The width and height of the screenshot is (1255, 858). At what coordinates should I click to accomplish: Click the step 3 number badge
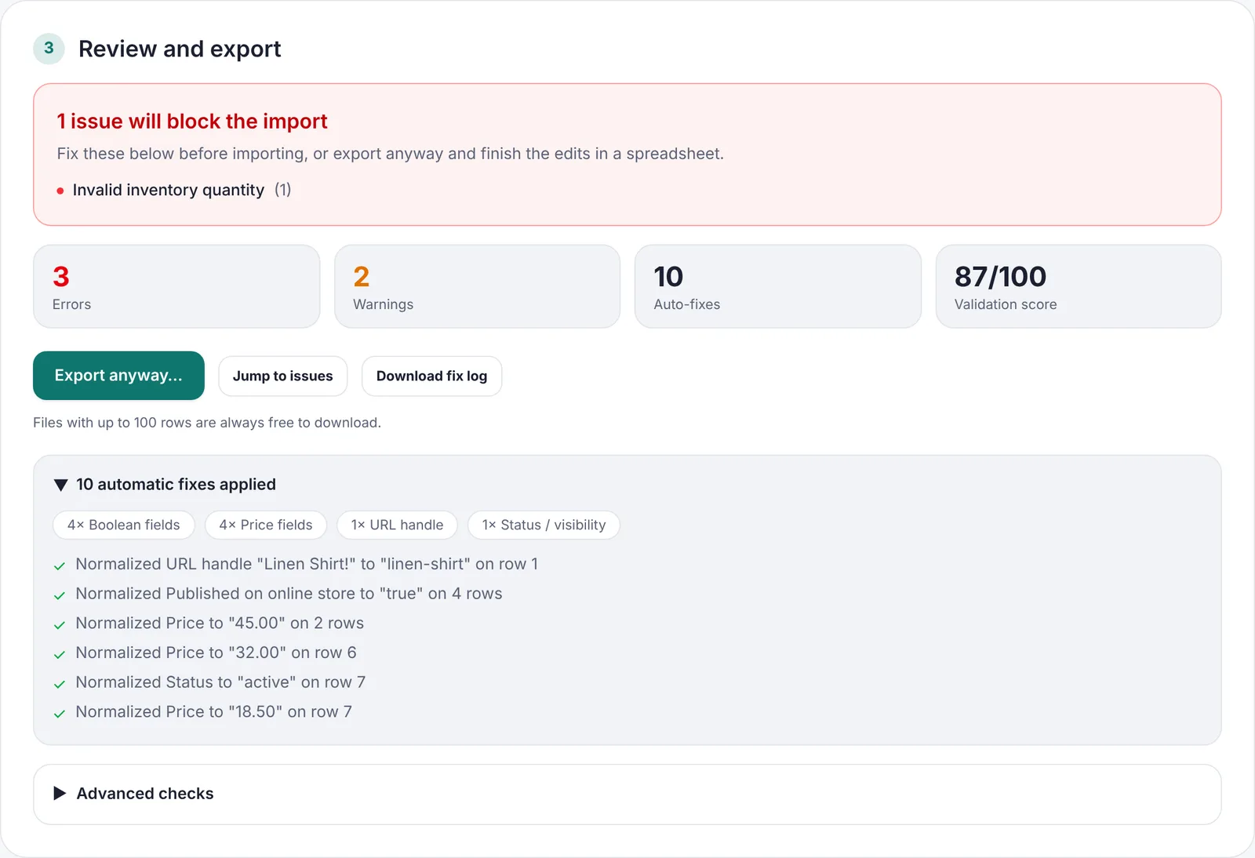pyautogui.click(x=49, y=49)
